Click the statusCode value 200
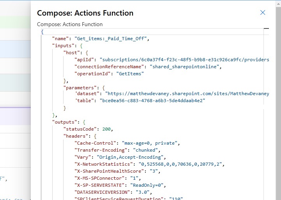281x200 pixels. [108, 129]
